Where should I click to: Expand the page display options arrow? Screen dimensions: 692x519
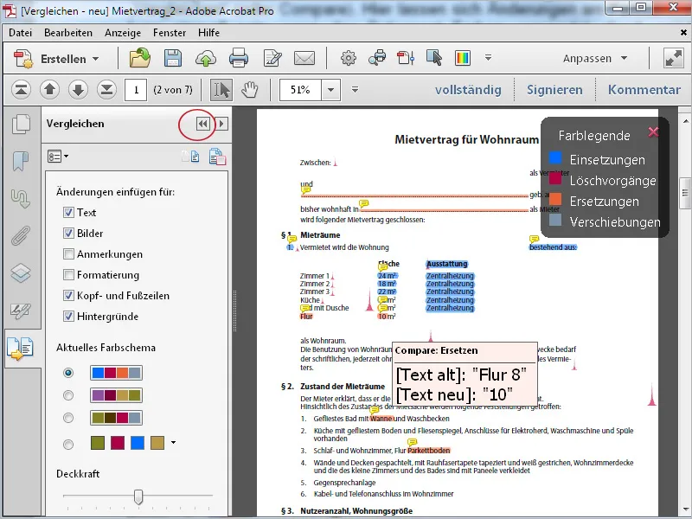(355, 90)
